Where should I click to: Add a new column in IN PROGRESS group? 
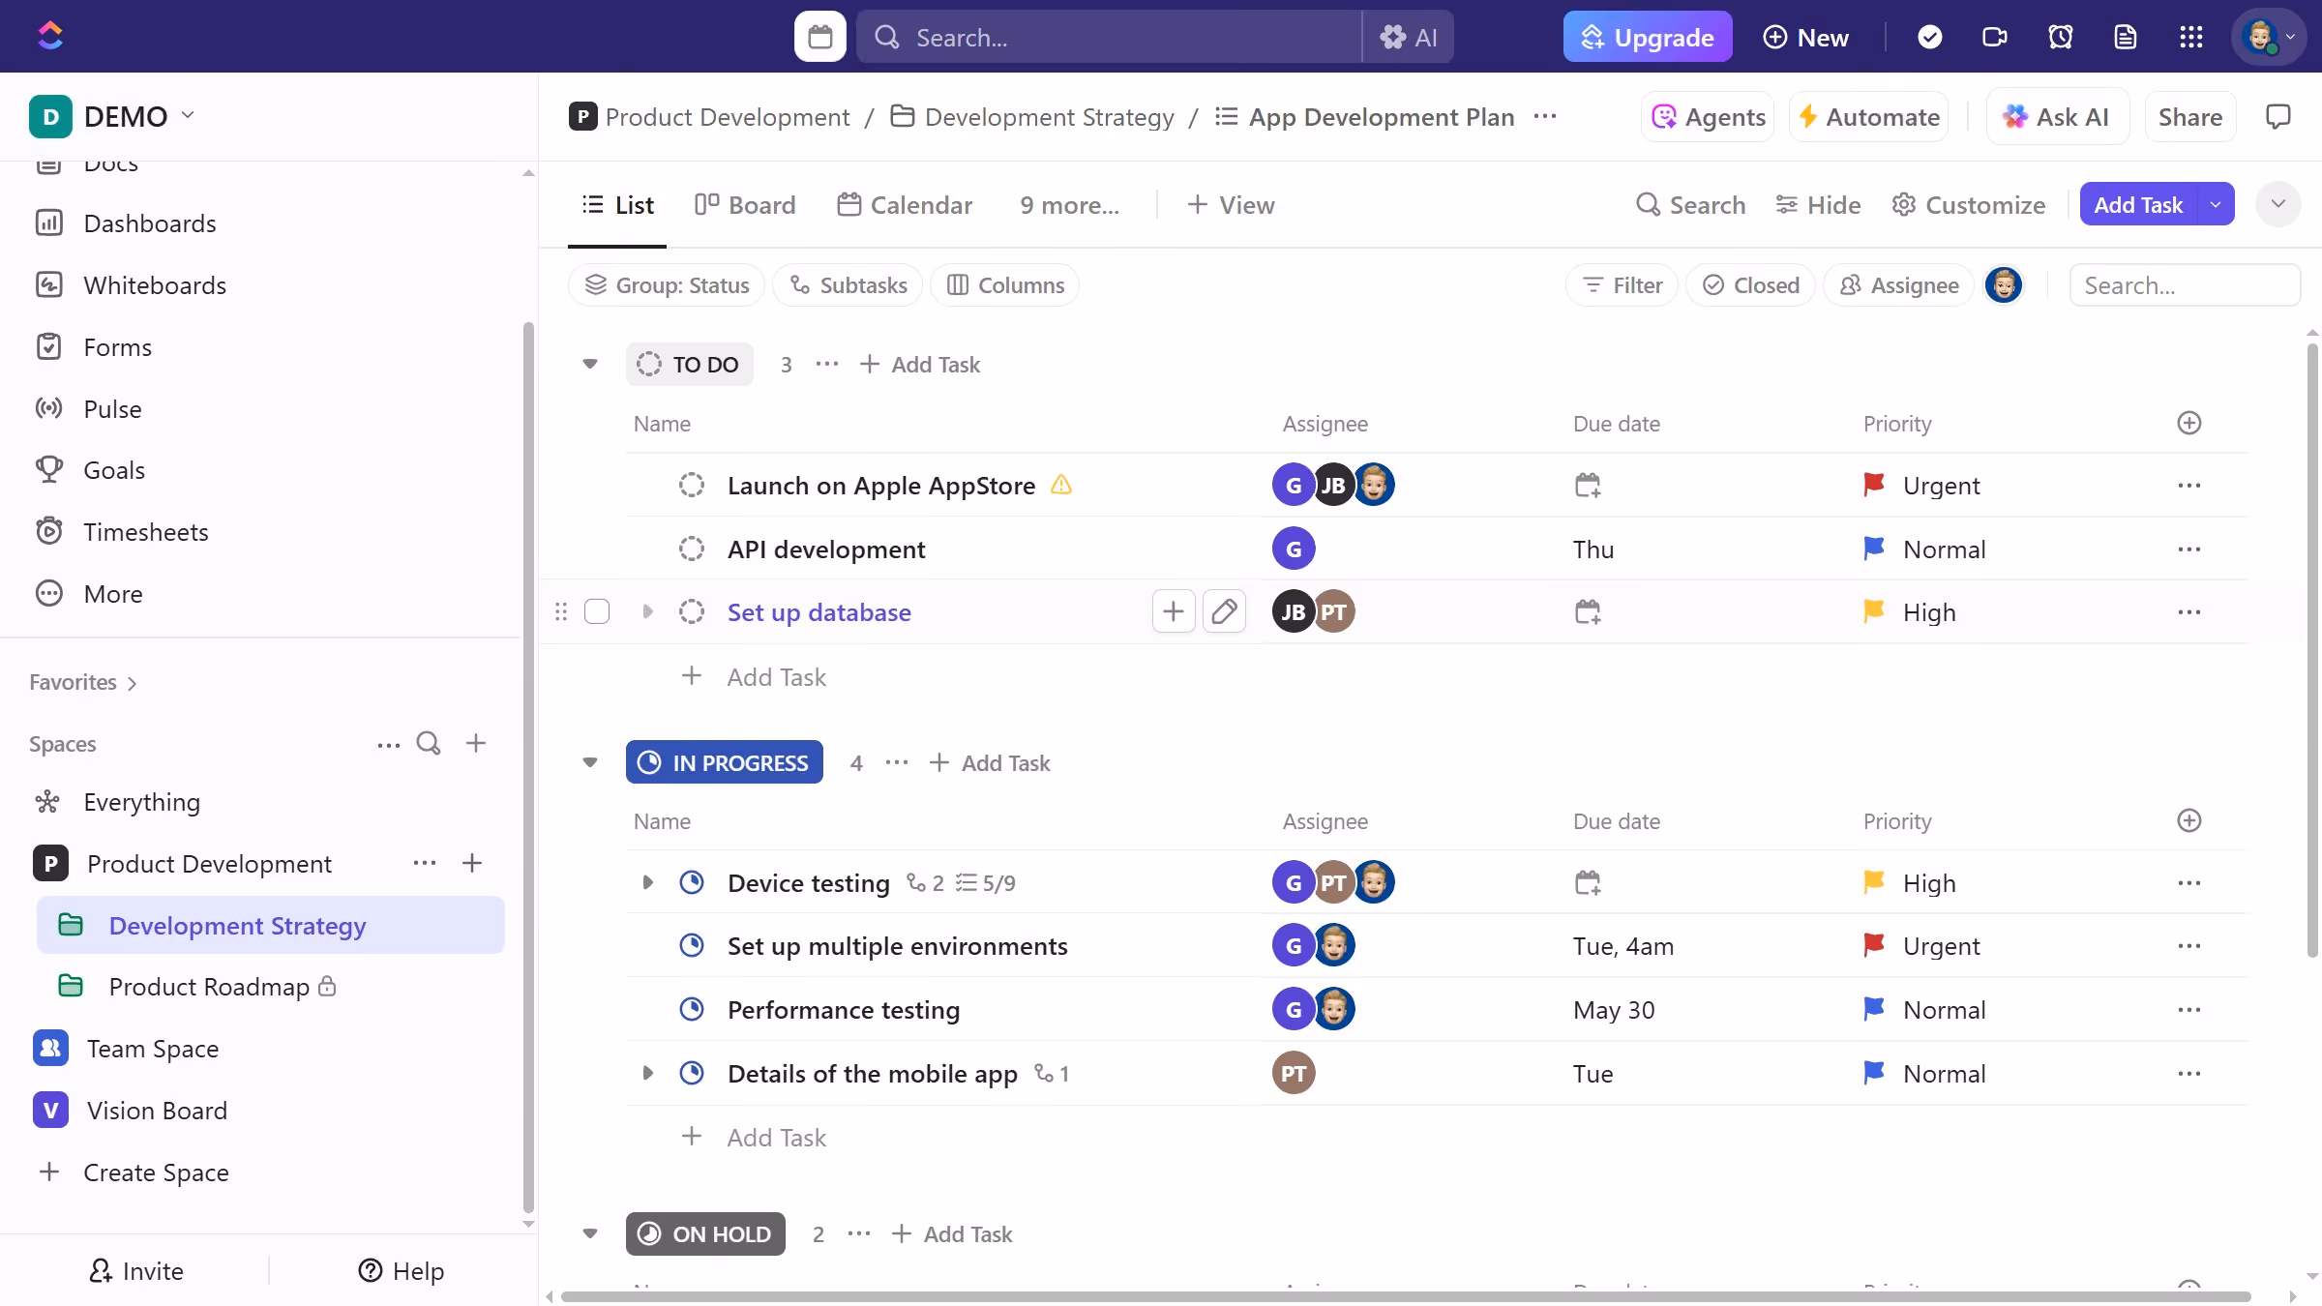point(2189,820)
